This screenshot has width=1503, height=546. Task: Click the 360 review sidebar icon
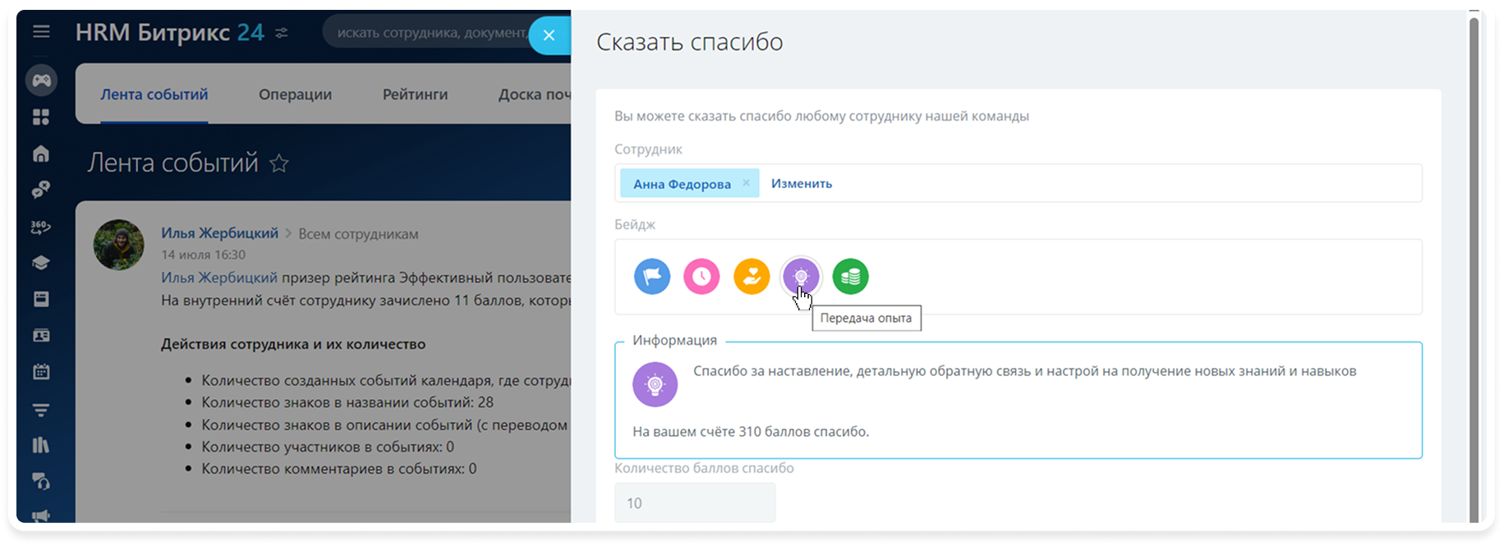41,227
